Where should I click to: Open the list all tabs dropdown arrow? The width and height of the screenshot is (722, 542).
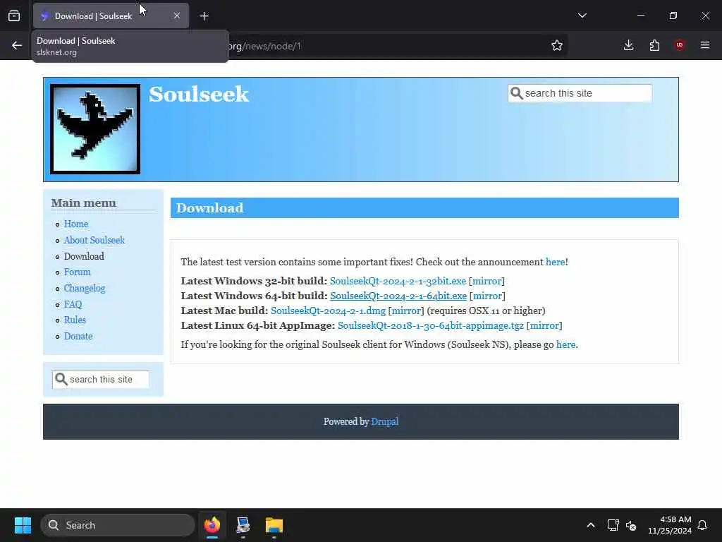point(582,16)
